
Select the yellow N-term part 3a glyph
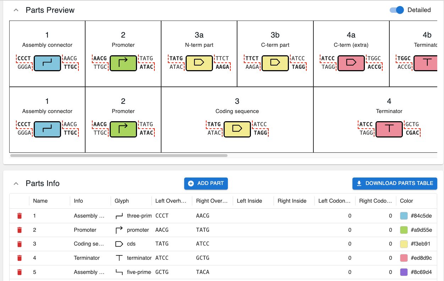(199, 63)
